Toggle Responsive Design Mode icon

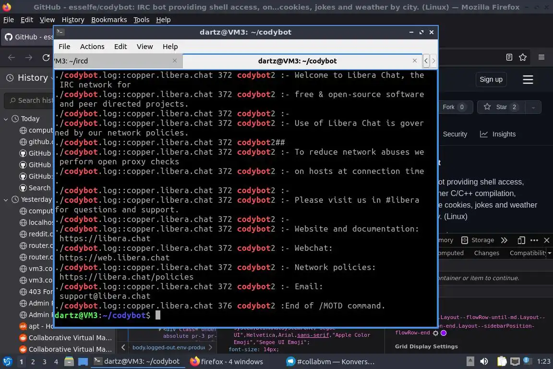pyautogui.click(x=521, y=240)
